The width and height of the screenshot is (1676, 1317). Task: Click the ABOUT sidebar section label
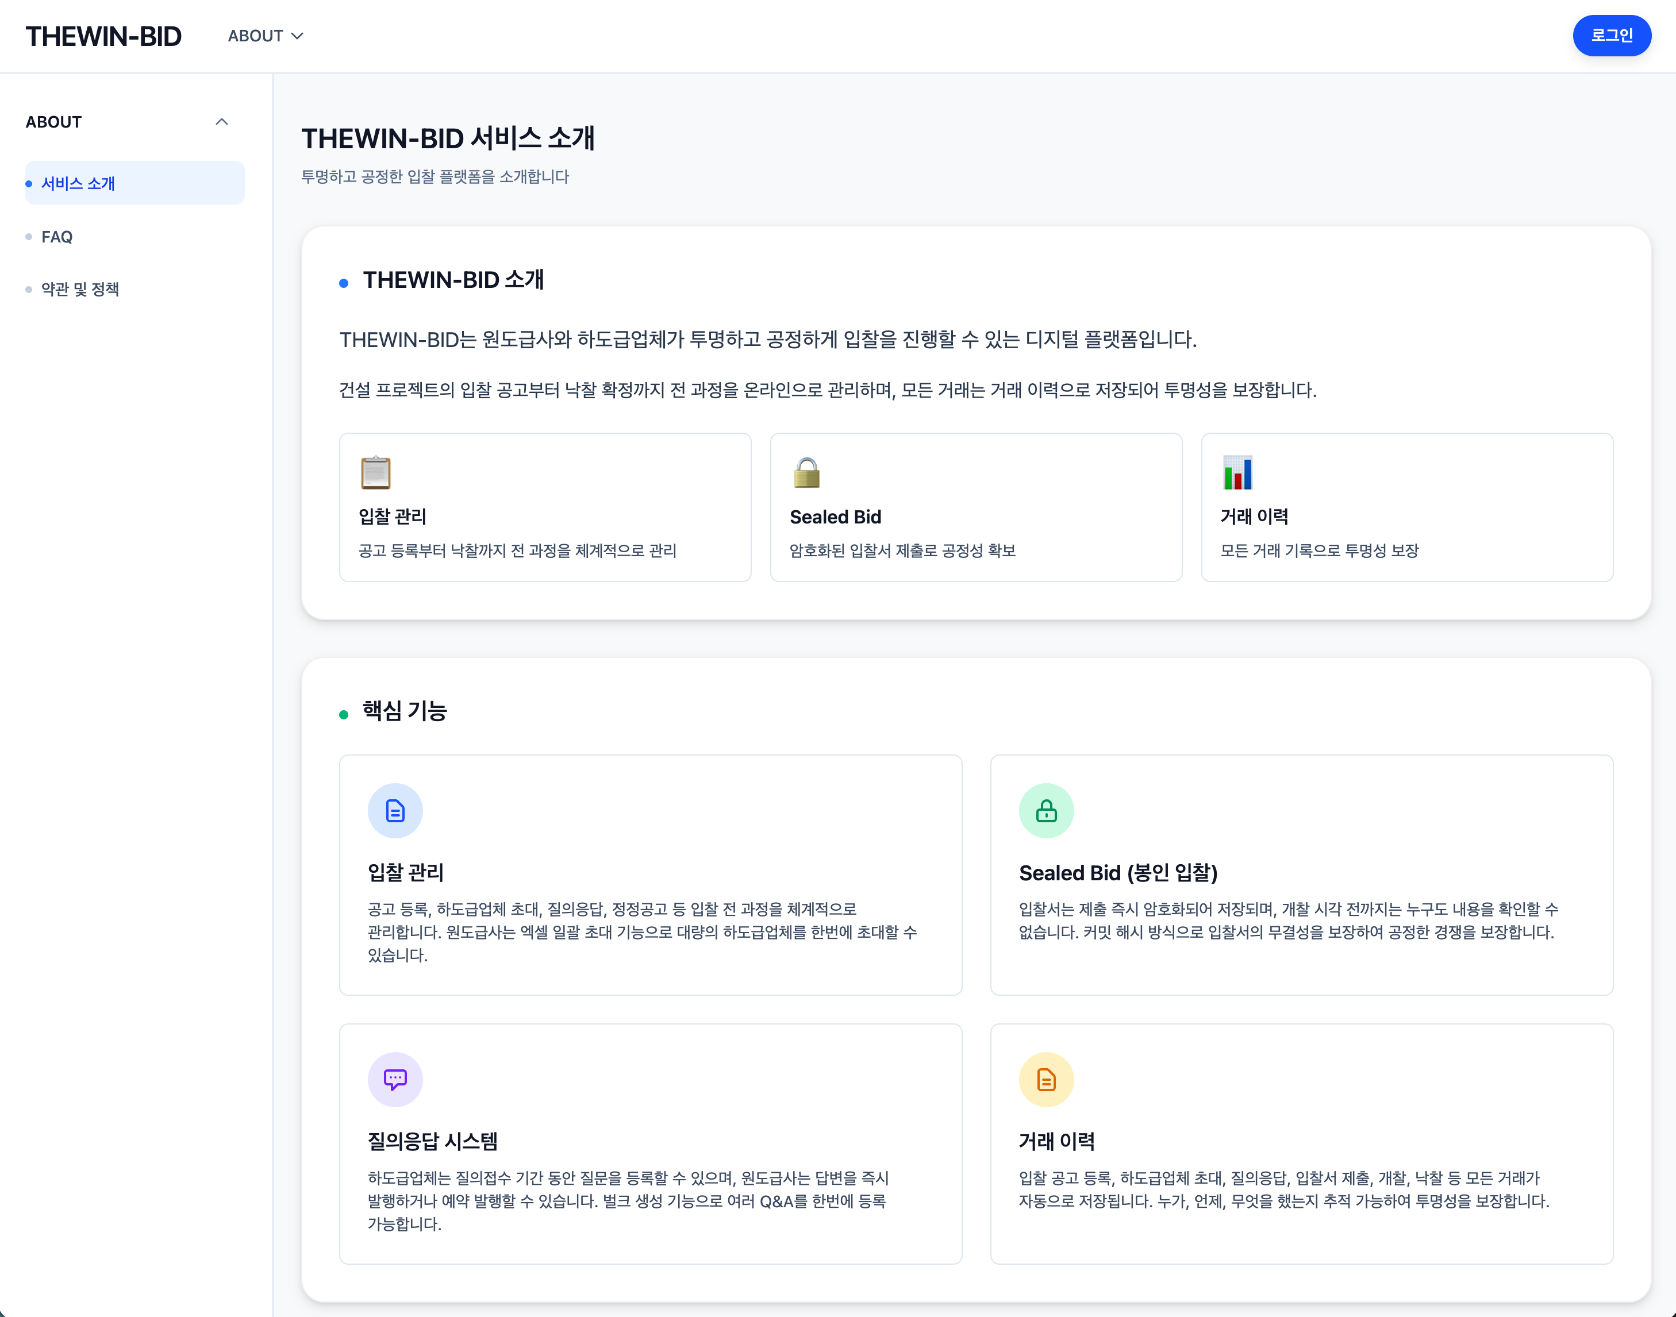click(x=53, y=122)
